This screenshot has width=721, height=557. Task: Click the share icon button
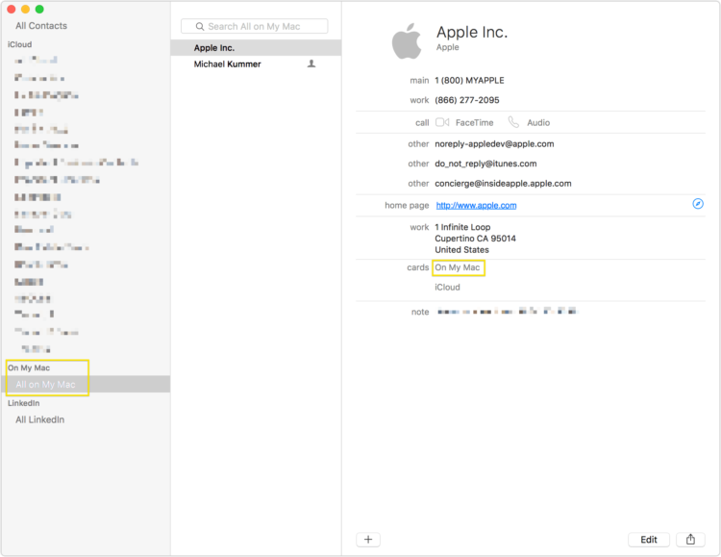(690, 540)
